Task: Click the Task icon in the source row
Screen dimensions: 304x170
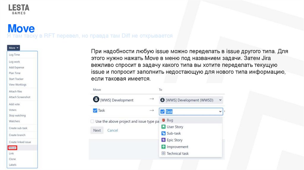Action: [x=95, y=110]
